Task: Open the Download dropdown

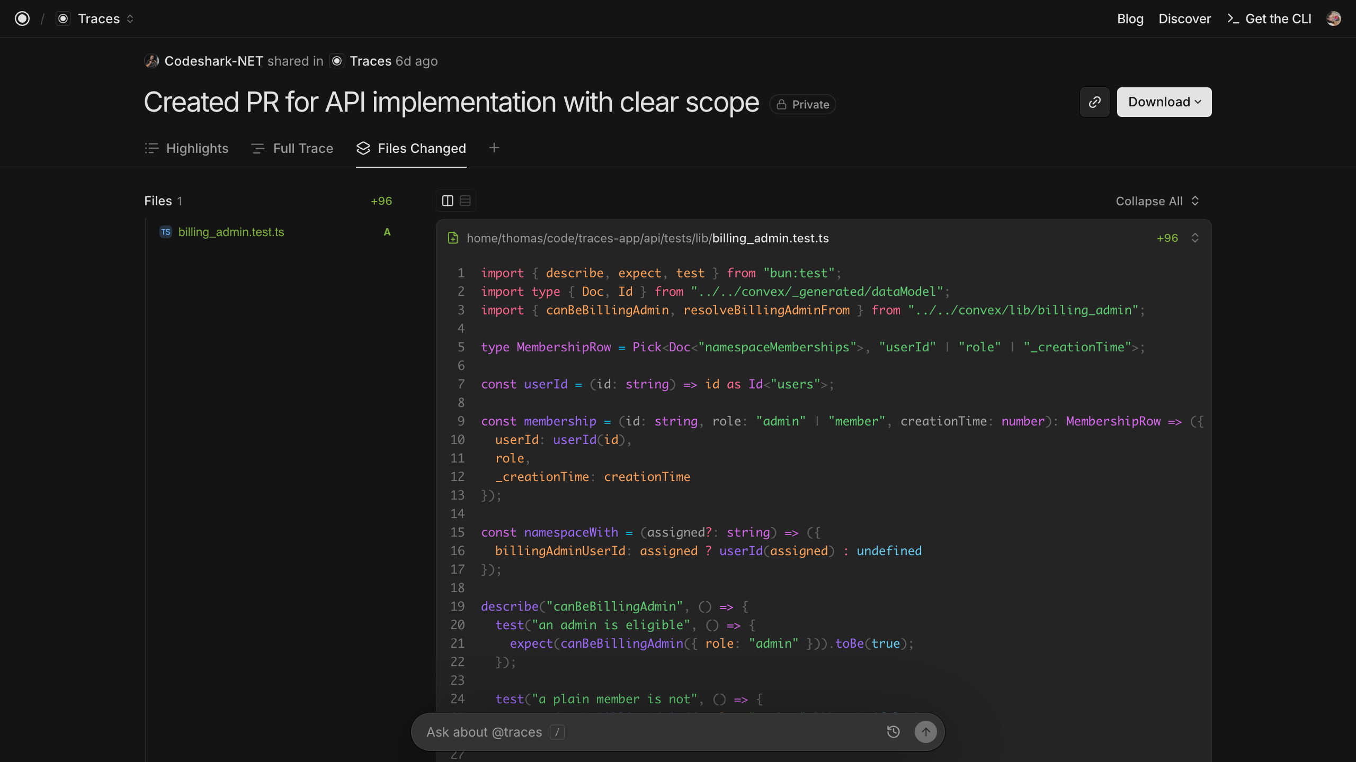Action: click(x=1164, y=102)
